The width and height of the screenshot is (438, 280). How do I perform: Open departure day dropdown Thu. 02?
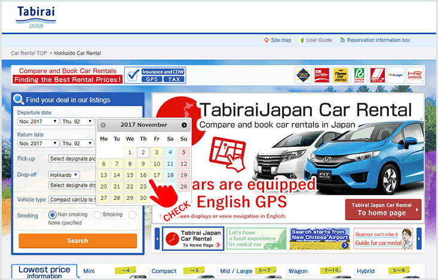(x=77, y=121)
